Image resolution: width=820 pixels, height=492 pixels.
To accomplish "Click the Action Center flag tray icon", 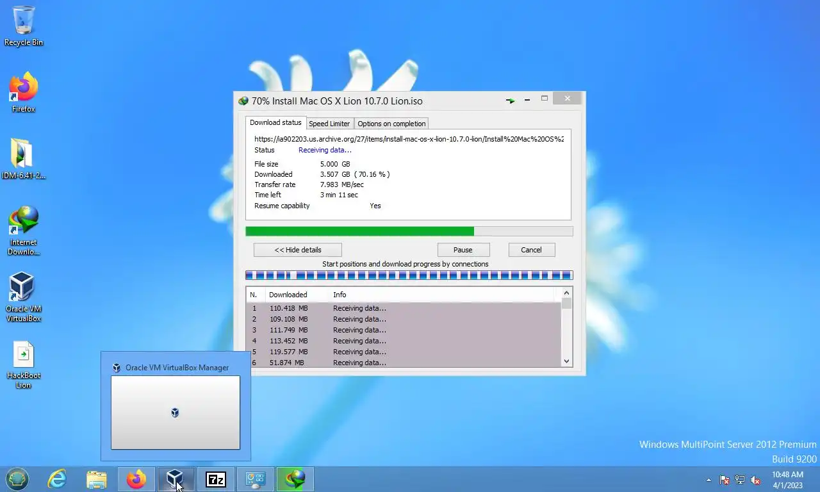I will point(725,480).
